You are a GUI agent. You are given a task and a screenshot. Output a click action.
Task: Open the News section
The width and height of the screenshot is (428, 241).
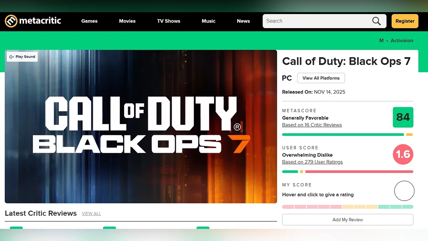point(243,21)
